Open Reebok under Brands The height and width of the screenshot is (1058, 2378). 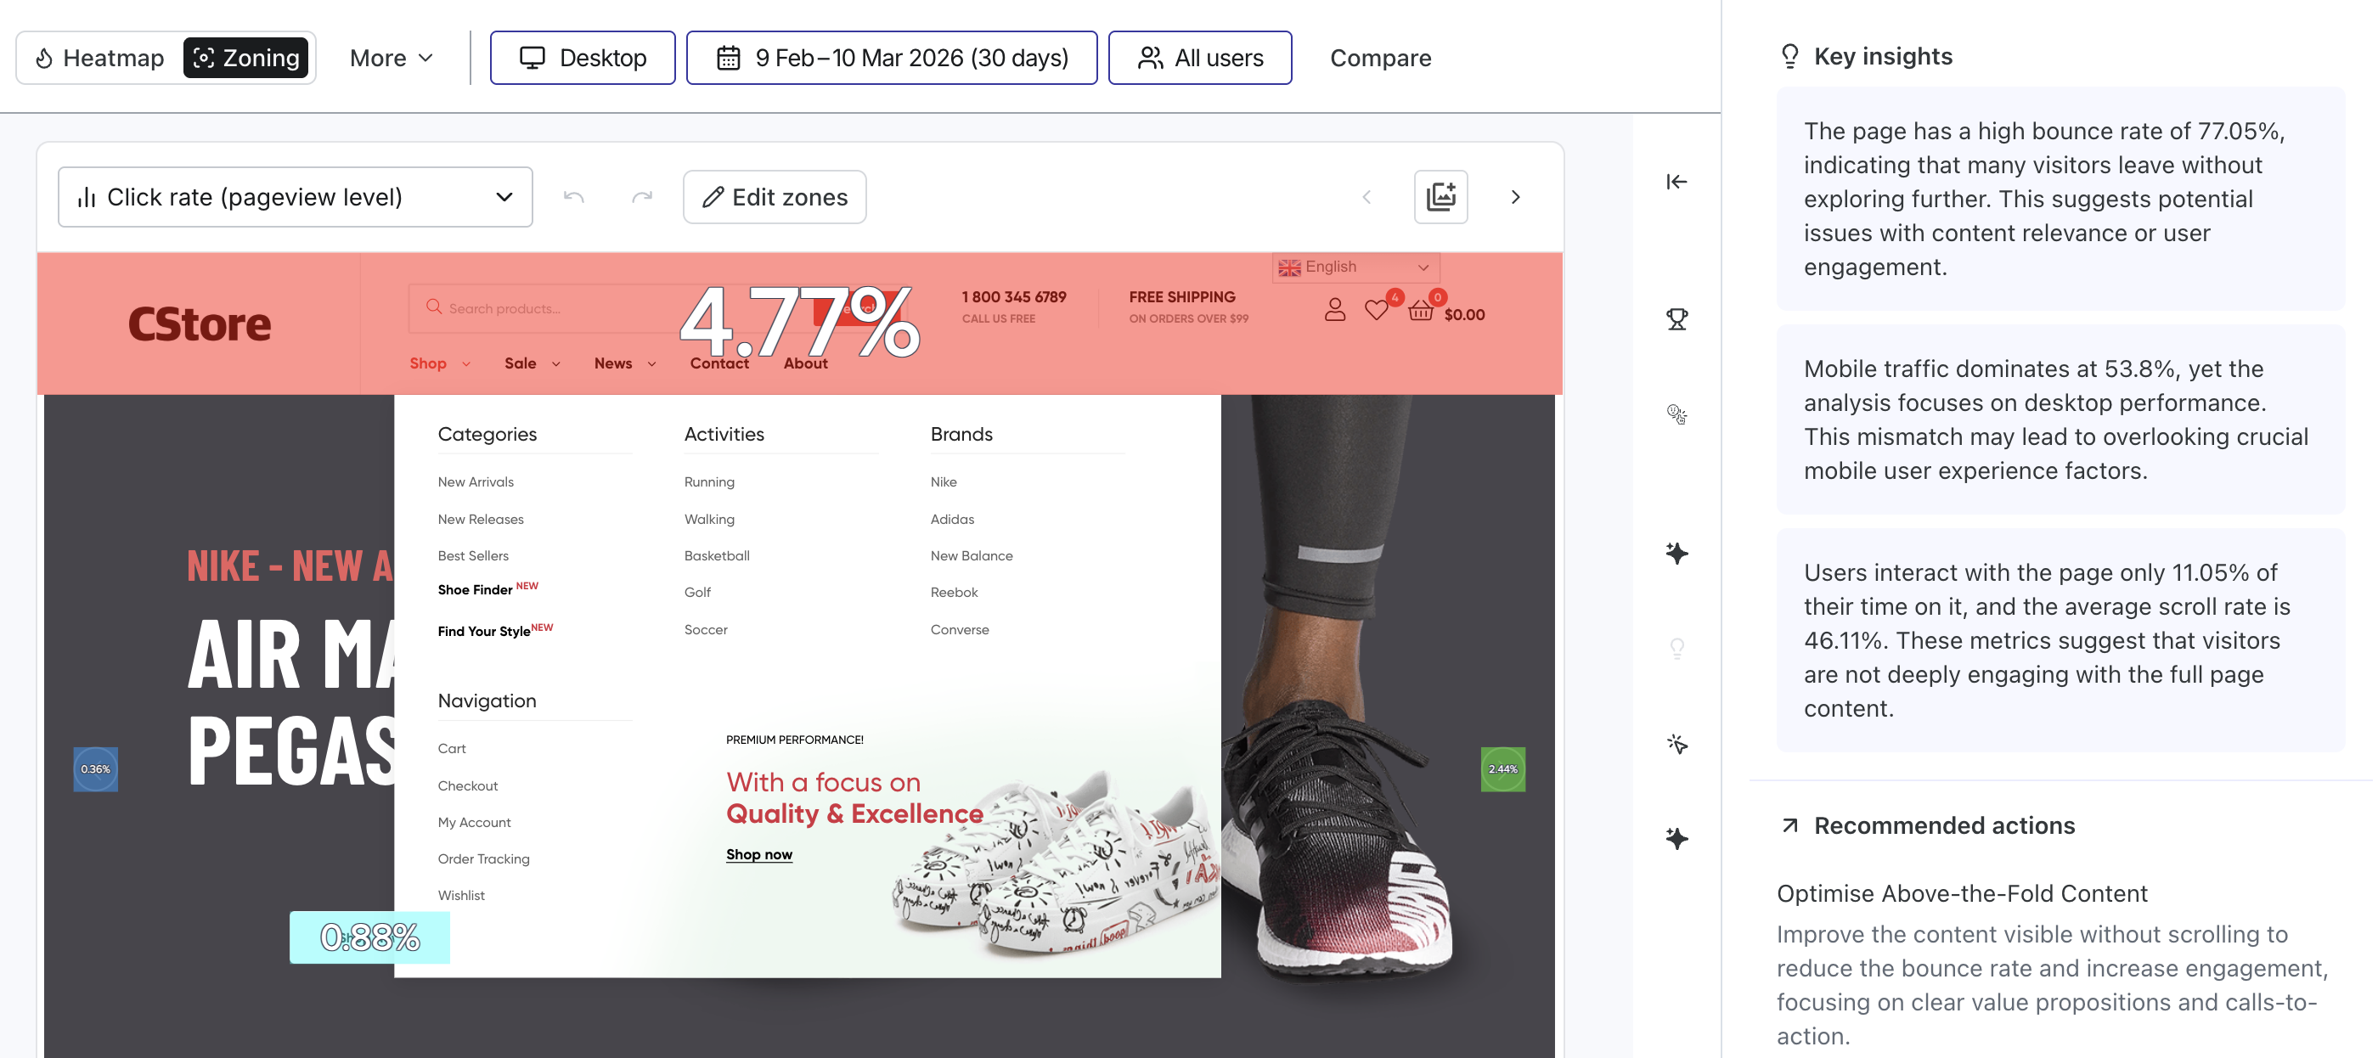click(954, 592)
